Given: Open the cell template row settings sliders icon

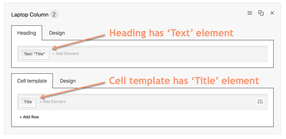Looking at the screenshot, I should [260, 102].
